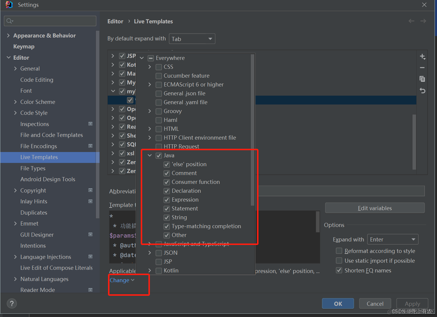Click the navigate Back arrow icon
The height and width of the screenshot is (317, 437).
pyautogui.click(x=411, y=21)
